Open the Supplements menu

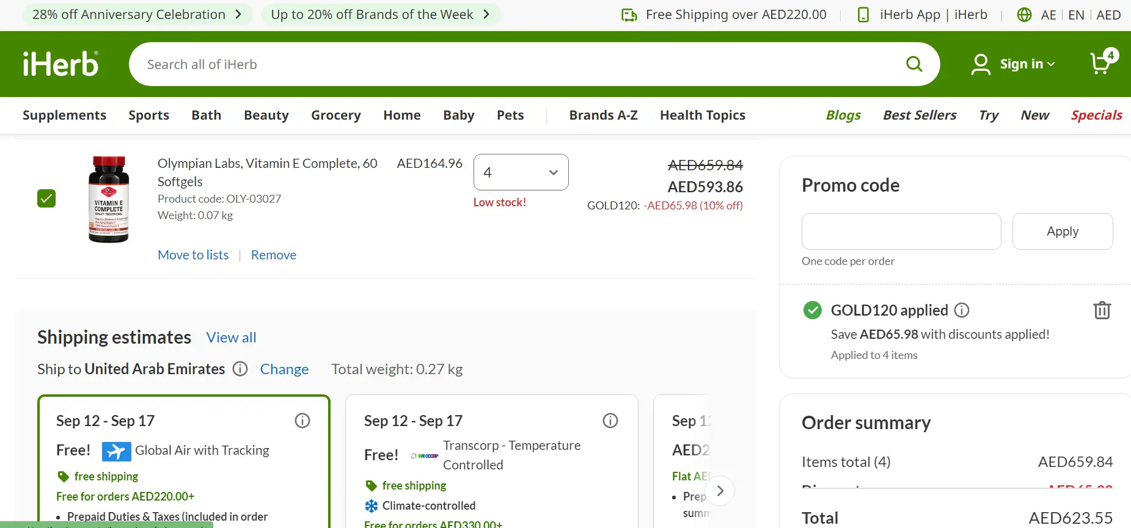[64, 115]
